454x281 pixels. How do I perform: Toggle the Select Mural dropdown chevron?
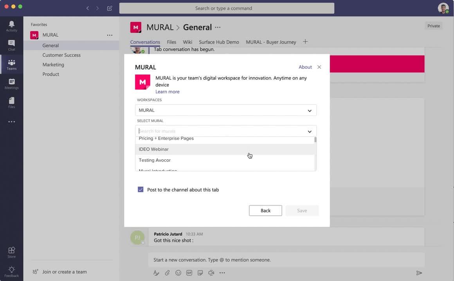coord(310,132)
